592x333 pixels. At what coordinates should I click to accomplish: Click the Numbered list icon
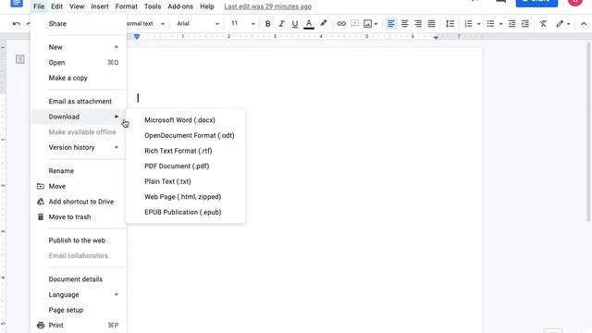[x=468, y=24]
